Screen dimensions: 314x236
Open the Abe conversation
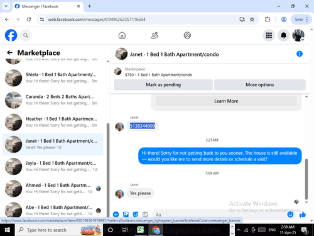click(53, 210)
